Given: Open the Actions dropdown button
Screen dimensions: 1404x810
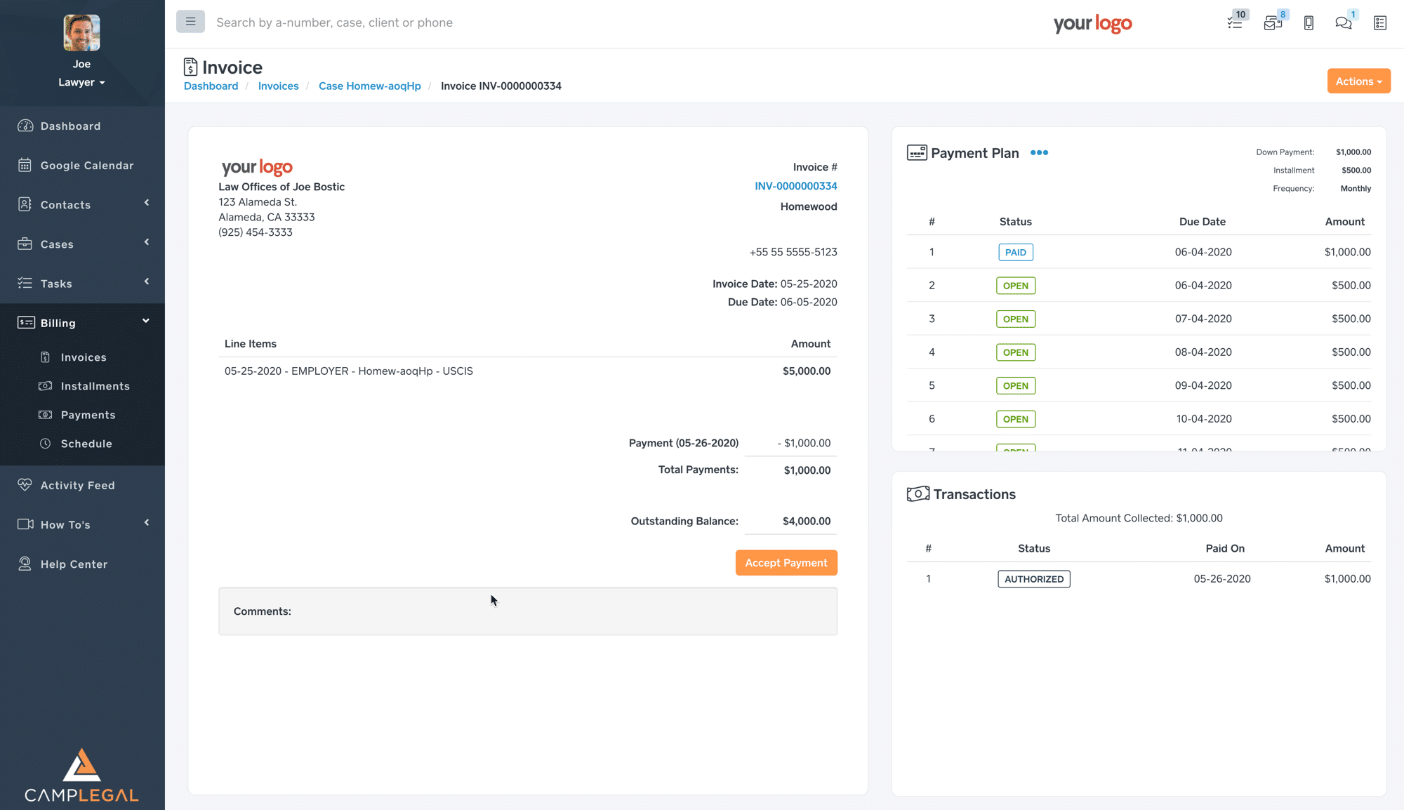Looking at the screenshot, I should tap(1358, 81).
